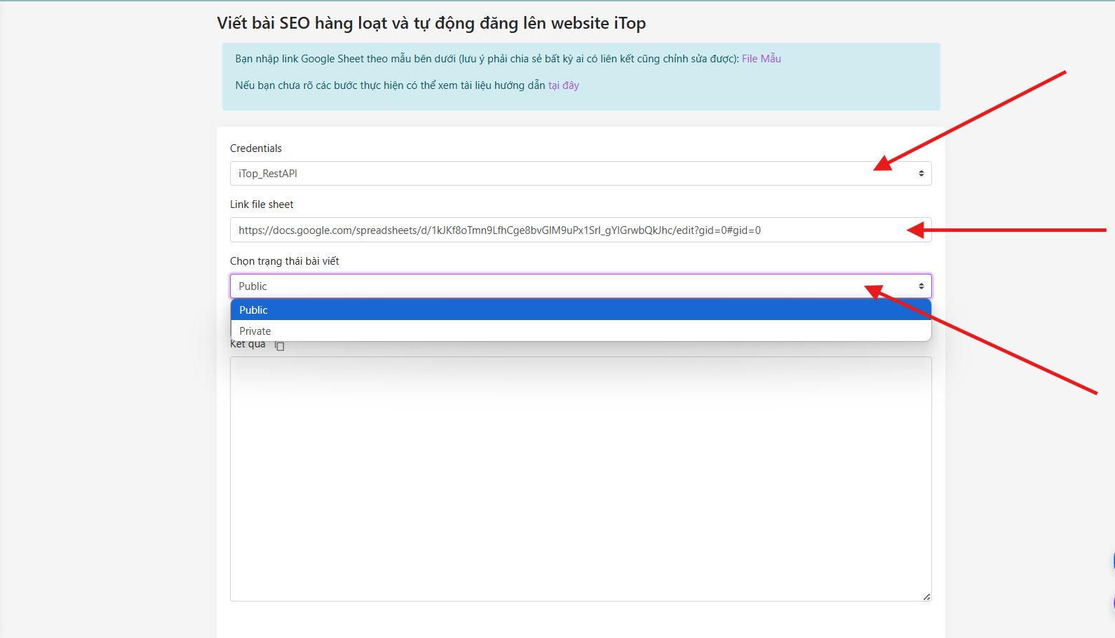Click the Kết quả label text
This screenshot has height=638, width=1115.
click(248, 345)
